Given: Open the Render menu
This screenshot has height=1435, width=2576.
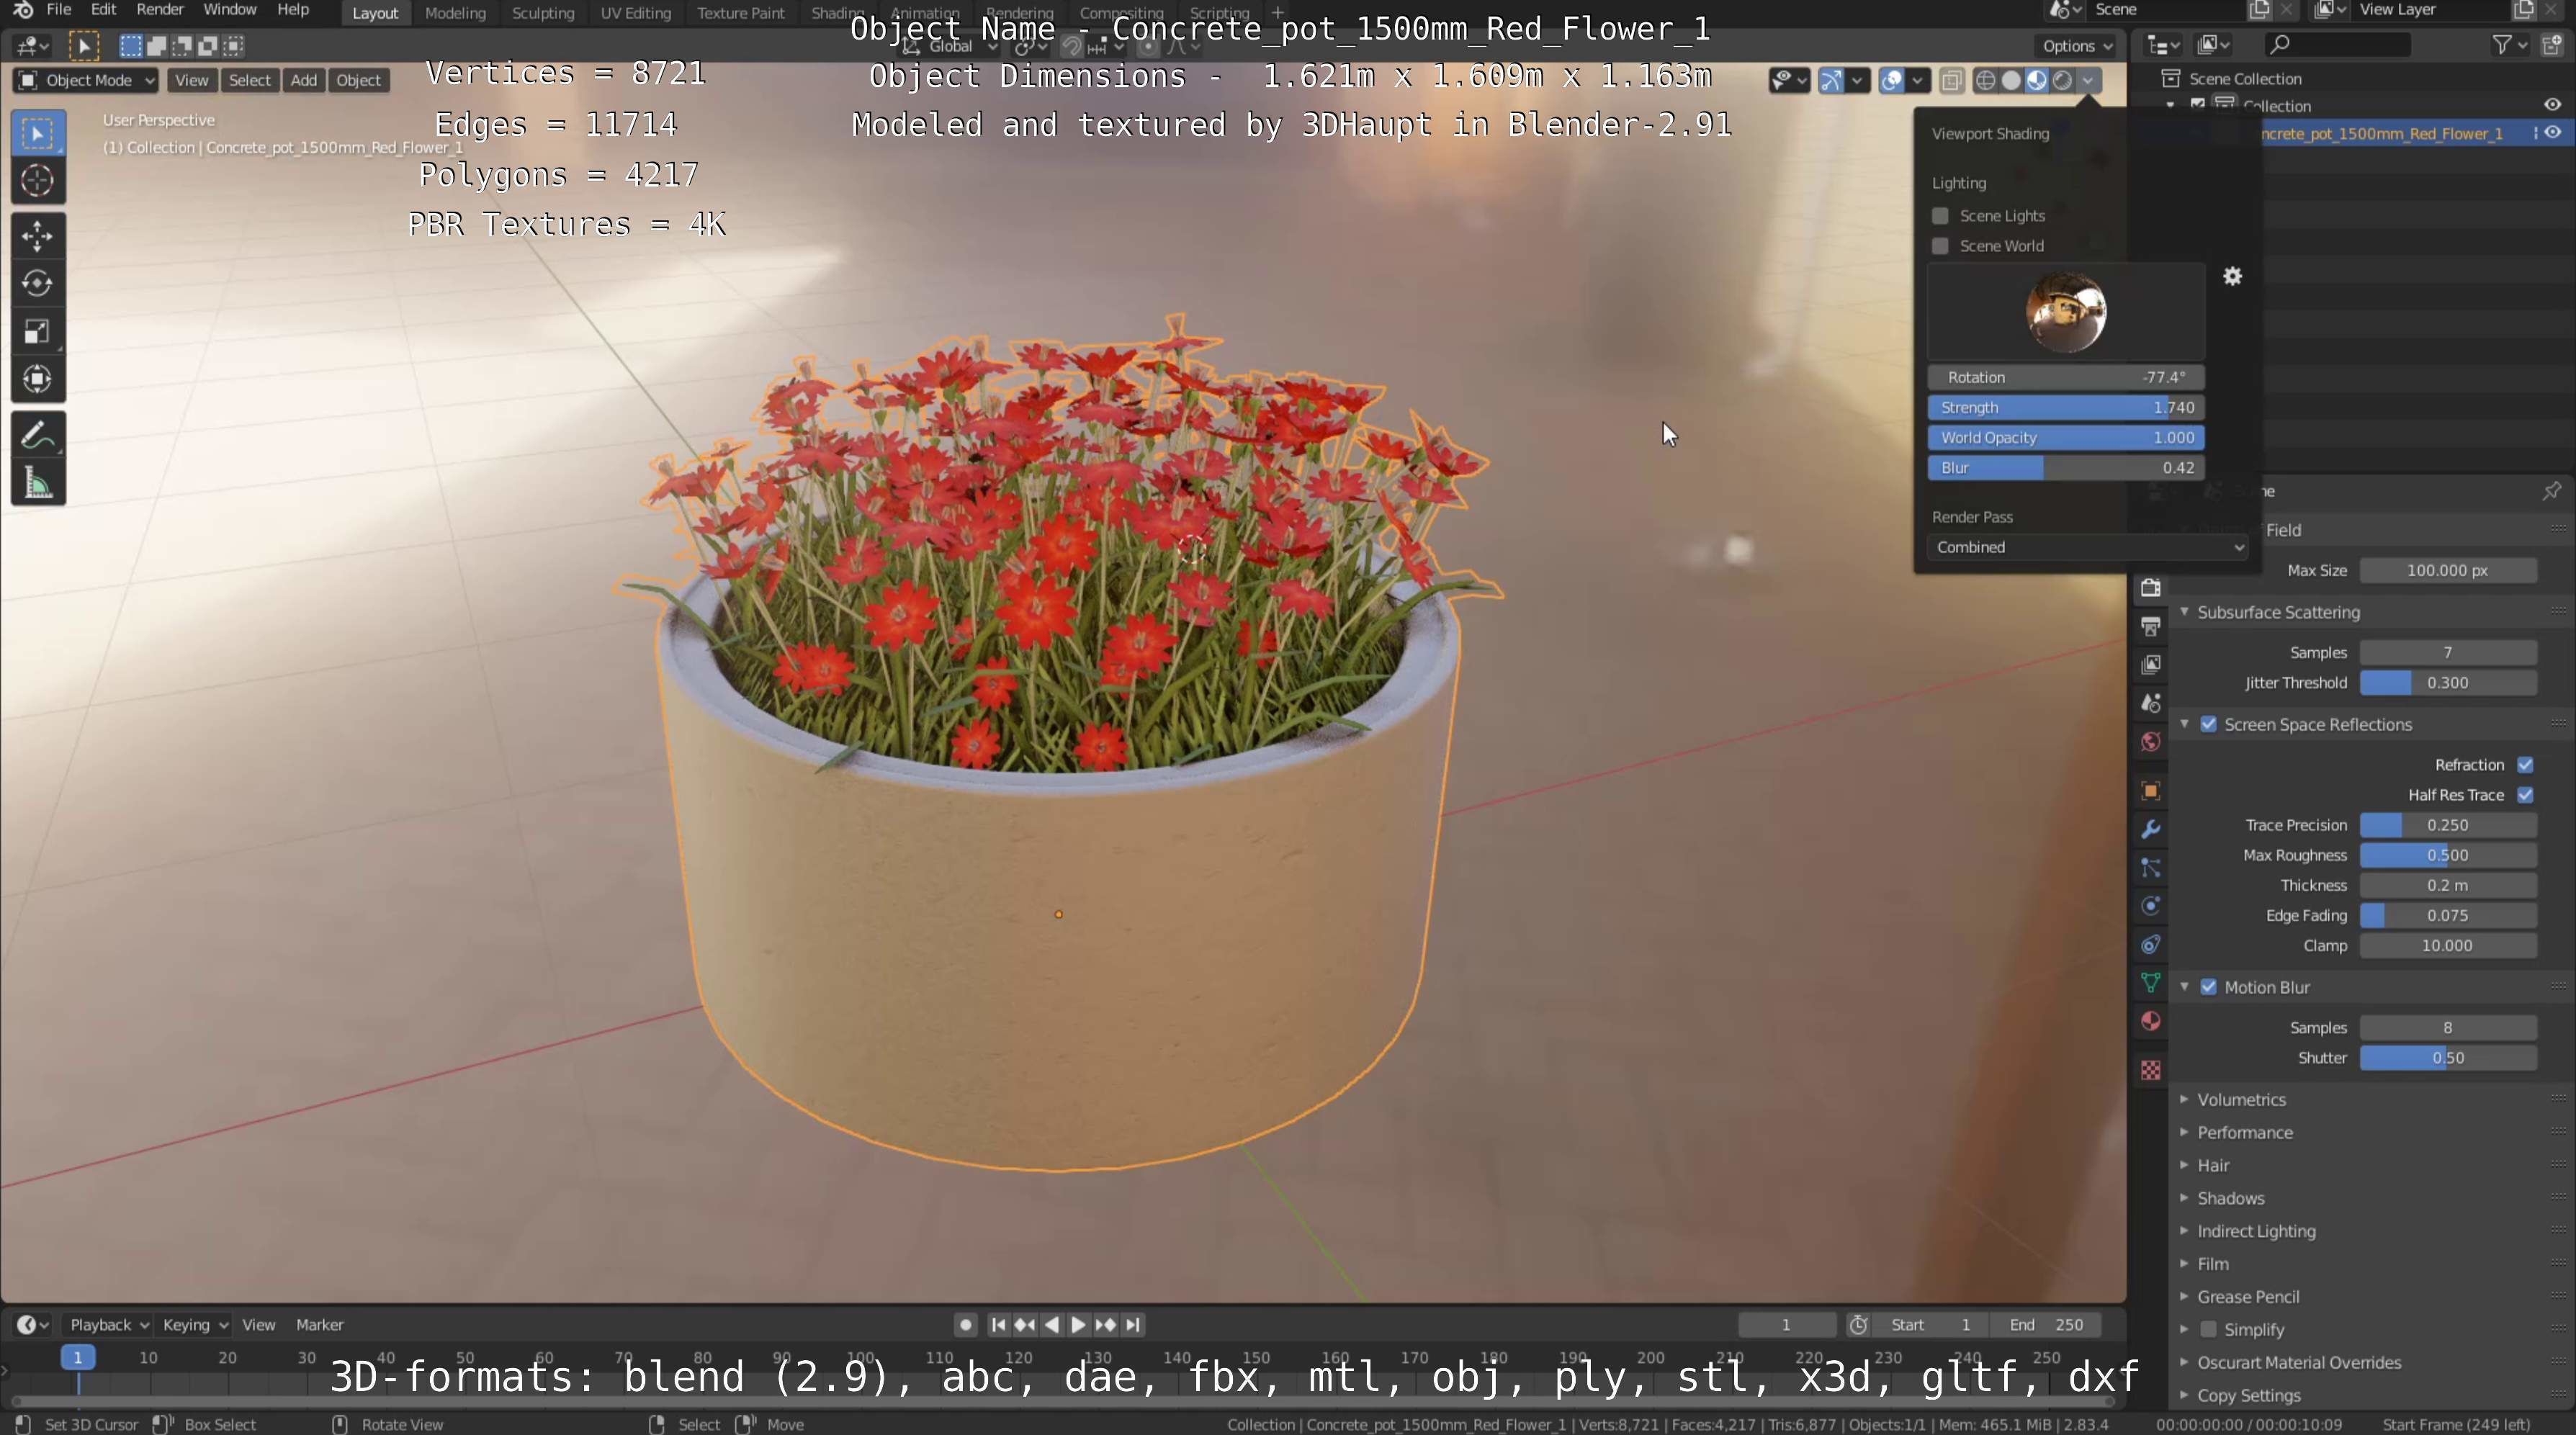Looking at the screenshot, I should point(160,10).
